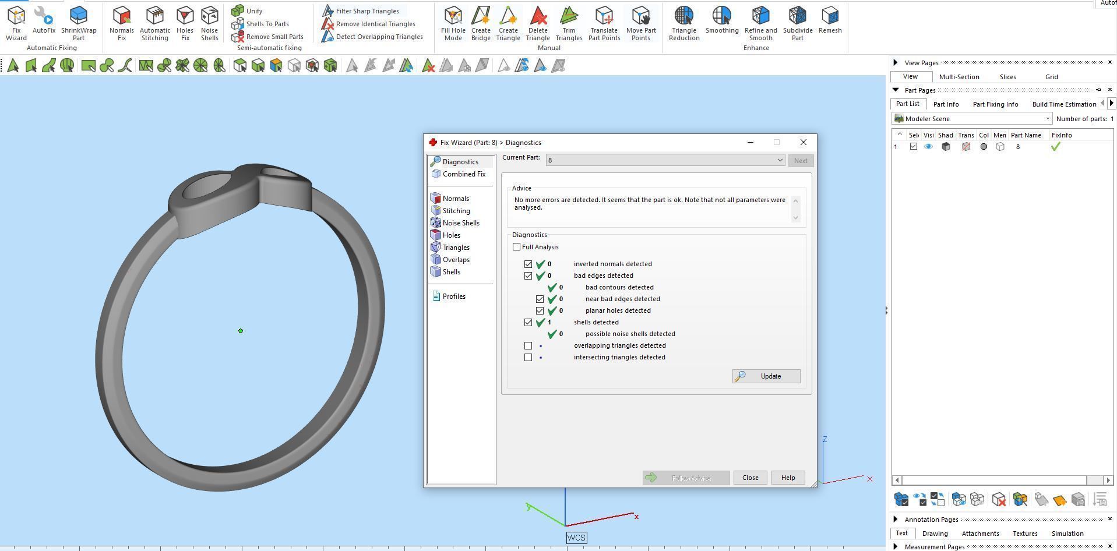Activate Fill Hole Mode
The width and height of the screenshot is (1117, 551).
tap(453, 23)
